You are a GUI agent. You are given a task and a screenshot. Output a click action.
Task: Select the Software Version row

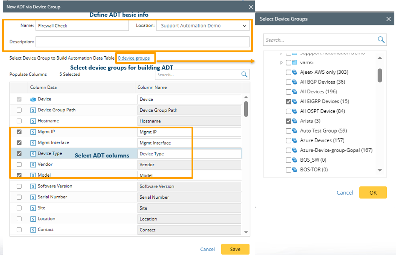point(55,186)
